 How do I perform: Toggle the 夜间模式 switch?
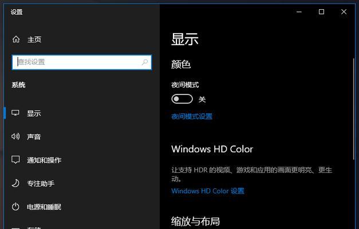[x=182, y=99]
